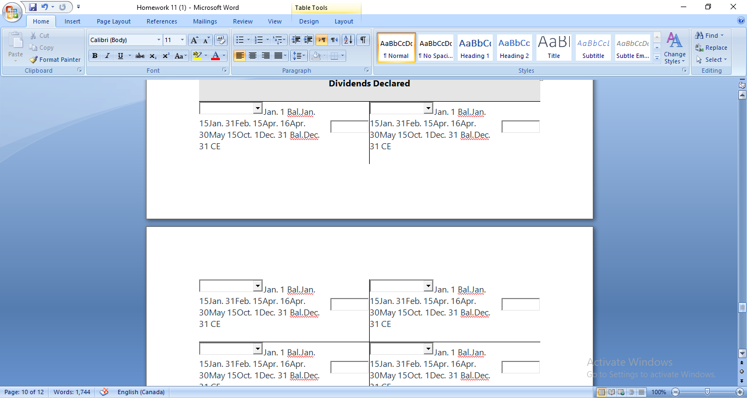This screenshot has width=747, height=398.
Task: Switch to the Mailings tab
Action: 205,21
